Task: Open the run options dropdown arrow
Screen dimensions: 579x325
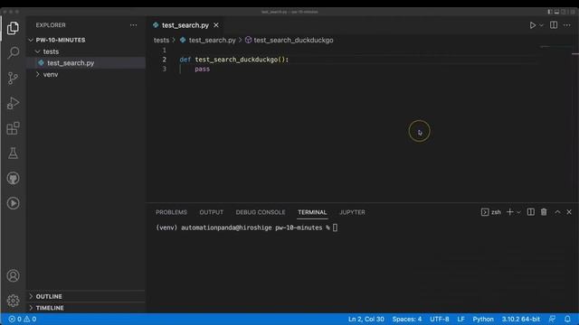Action: pos(541,25)
